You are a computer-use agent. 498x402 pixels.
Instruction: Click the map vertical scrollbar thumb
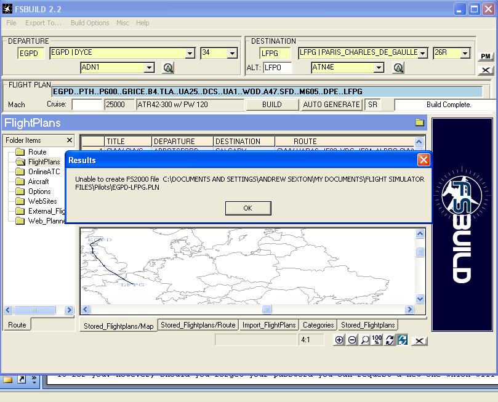tap(420, 252)
